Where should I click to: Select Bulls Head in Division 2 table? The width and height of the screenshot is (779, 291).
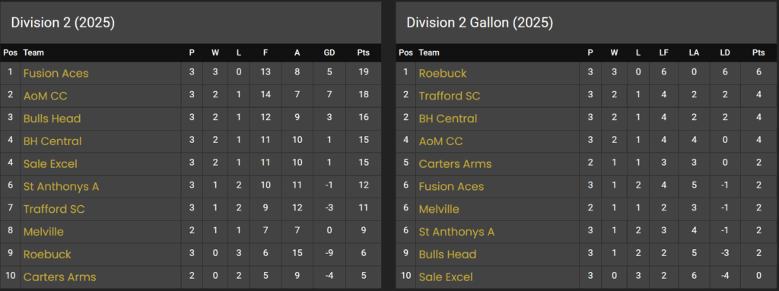pos(52,119)
